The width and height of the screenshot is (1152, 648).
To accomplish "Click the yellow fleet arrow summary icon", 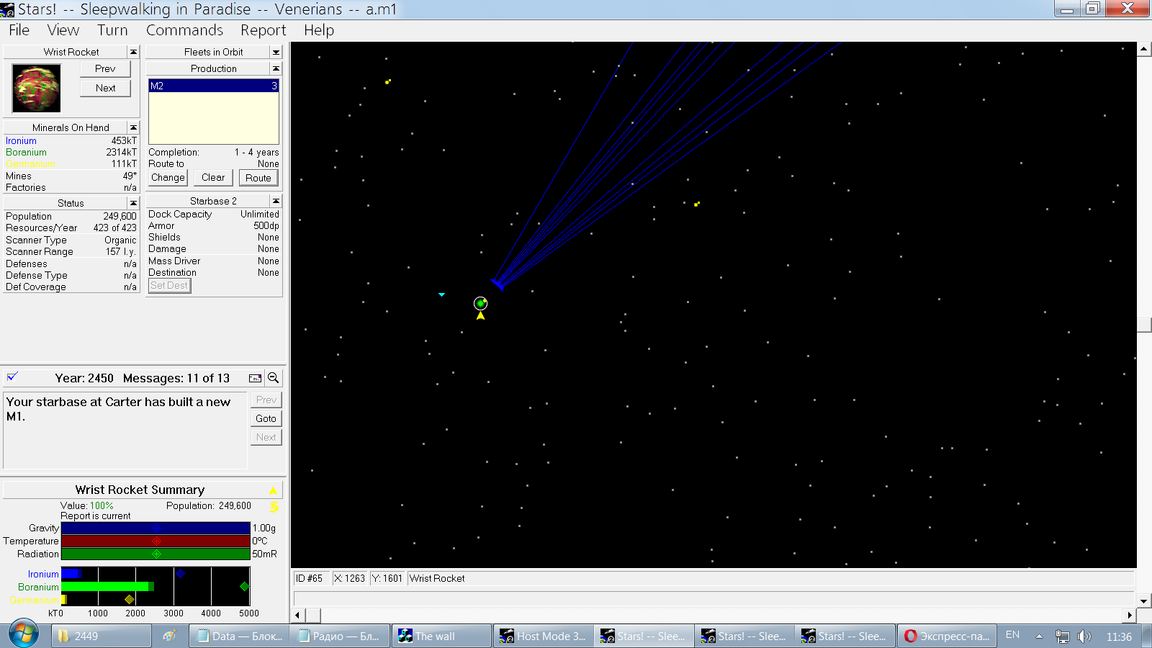I will point(273,491).
